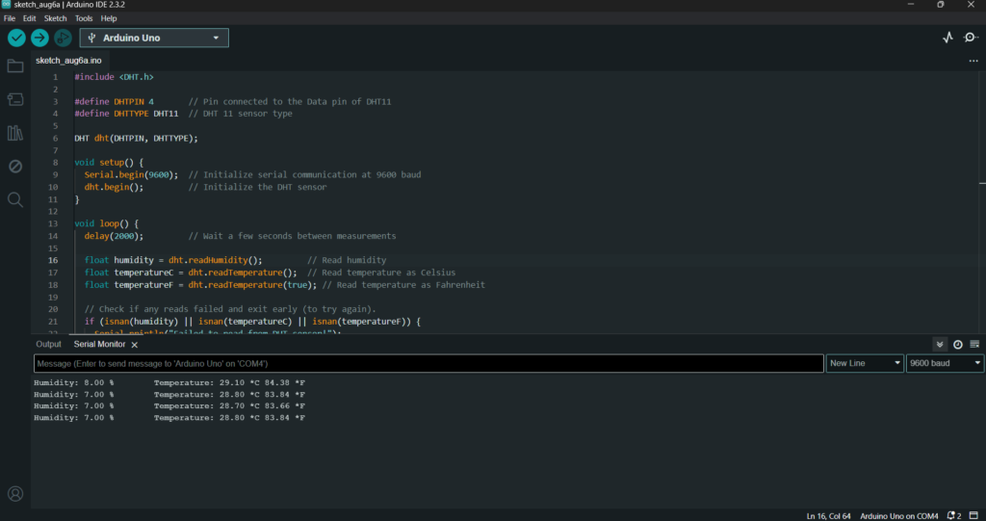
Task: Toggle the bottom panel status bar icon
Action: click(975, 516)
